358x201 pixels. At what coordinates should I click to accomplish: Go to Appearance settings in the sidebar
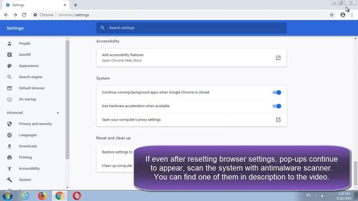[x=29, y=66]
